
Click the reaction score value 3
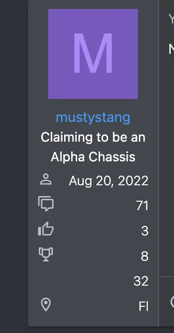tap(145, 231)
